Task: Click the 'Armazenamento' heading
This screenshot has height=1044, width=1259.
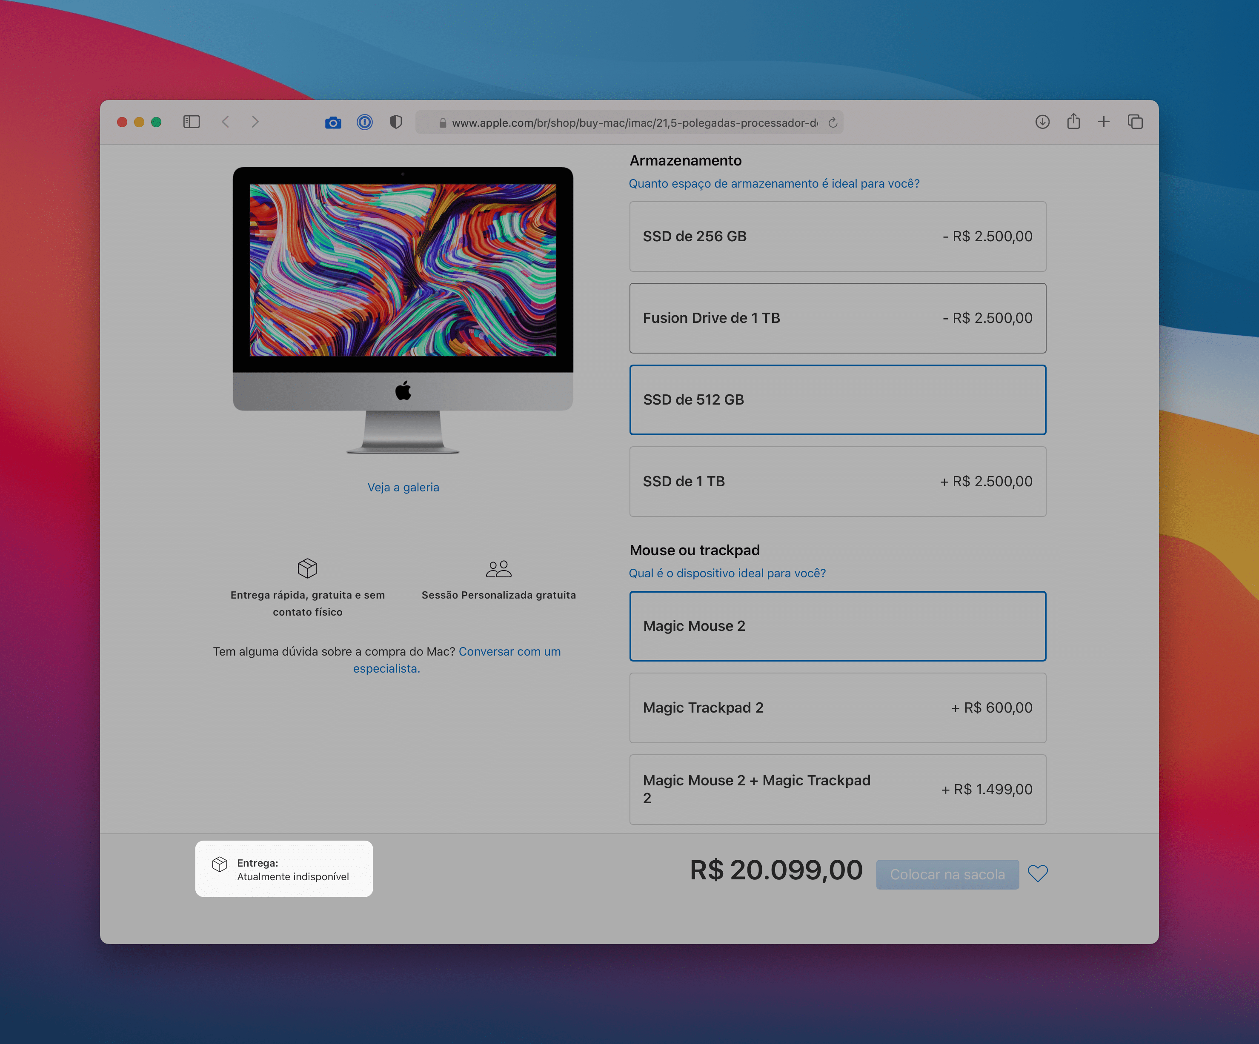Action: coord(686,161)
